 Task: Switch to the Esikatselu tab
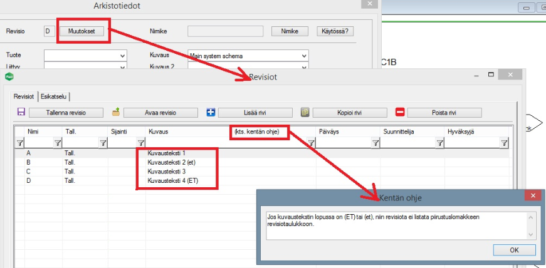pyautogui.click(x=53, y=96)
